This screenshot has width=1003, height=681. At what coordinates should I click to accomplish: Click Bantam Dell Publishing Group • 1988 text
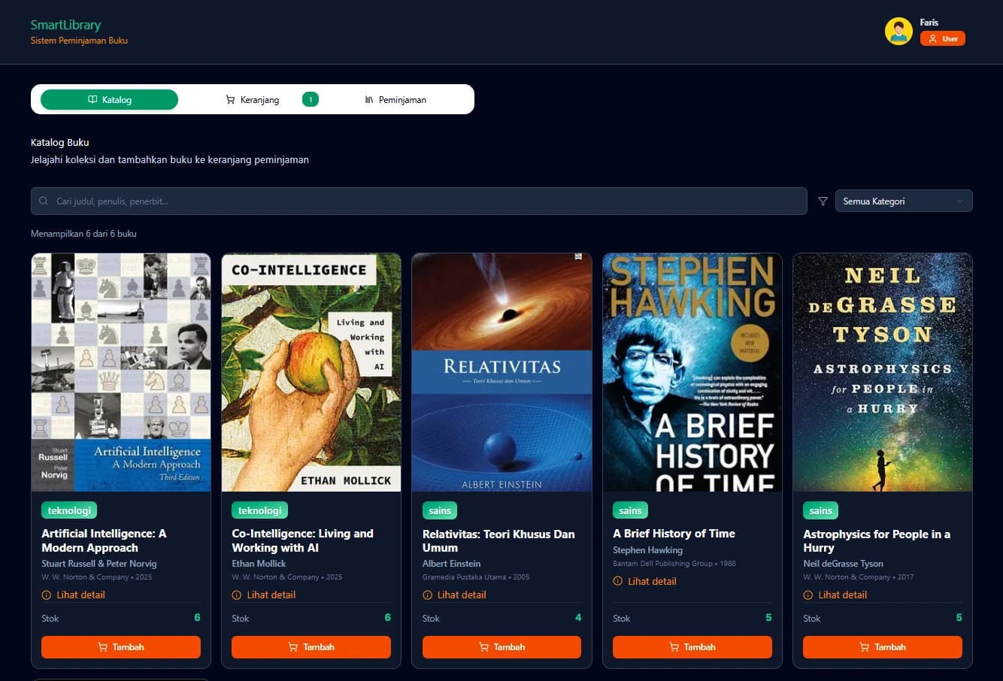[x=674, y=564]
